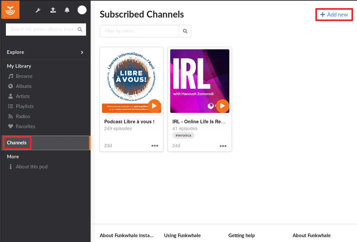Click the music note Browse icon
The height and width of the screenshot is (242, 357).
(x=10, y=76)
